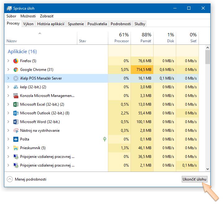Select the Google Chrome icon
223x207 pixels.
point(16,70)
